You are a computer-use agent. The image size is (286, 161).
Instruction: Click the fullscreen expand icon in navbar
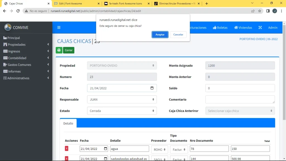(x=260, y=28)
